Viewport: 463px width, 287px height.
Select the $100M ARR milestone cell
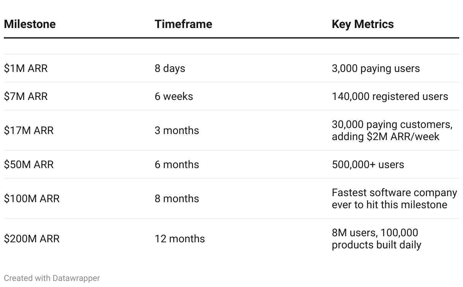[x=32, y=199]
